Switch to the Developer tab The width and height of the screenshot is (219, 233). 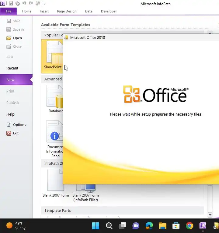(109, 11)
